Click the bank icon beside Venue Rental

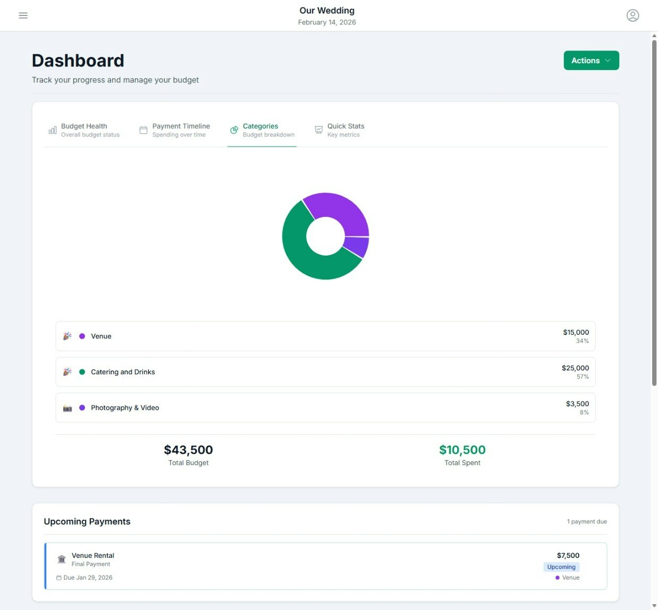[61, 559]
